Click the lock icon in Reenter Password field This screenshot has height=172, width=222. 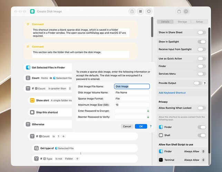[148, 117]
